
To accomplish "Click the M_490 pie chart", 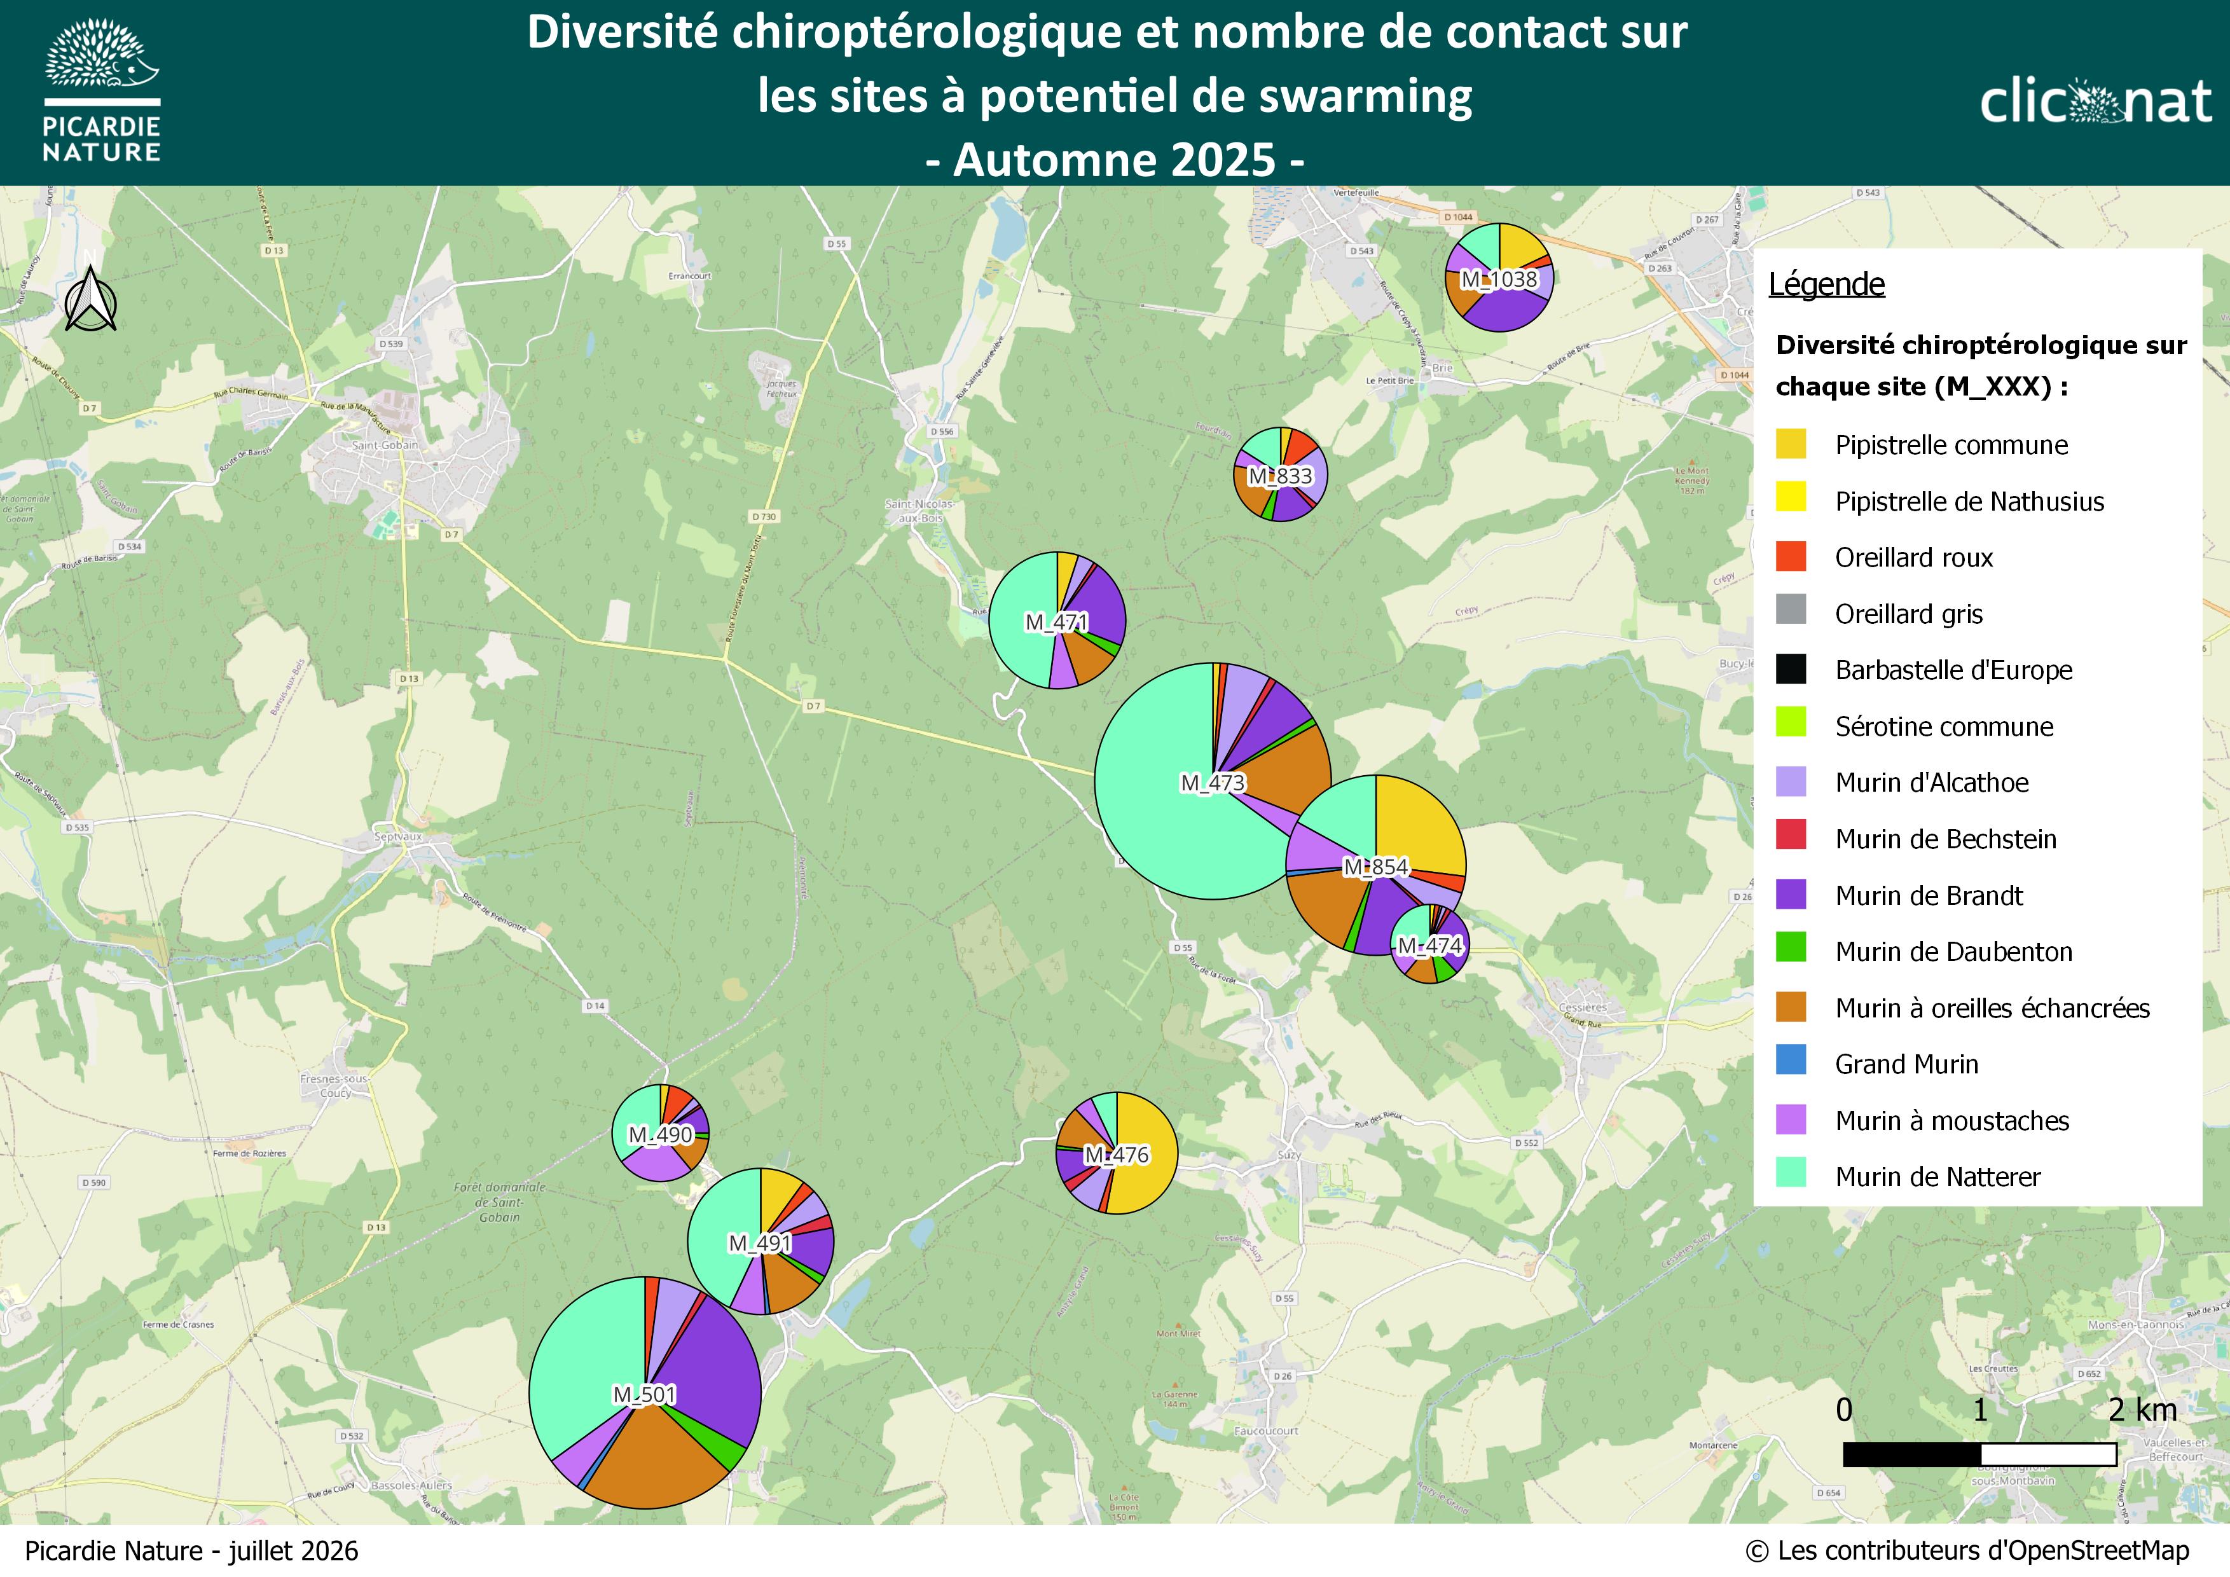I will [661, 1133].
